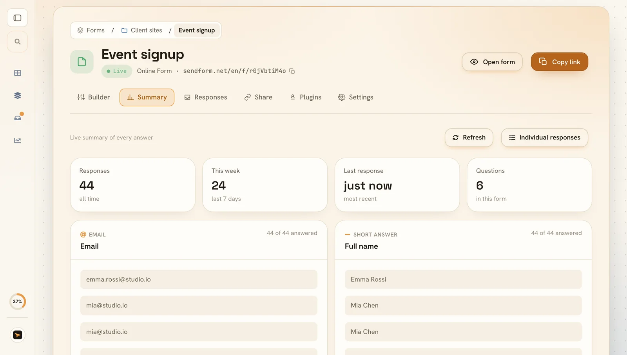Click the Email question heading

[x=89, y=246]
